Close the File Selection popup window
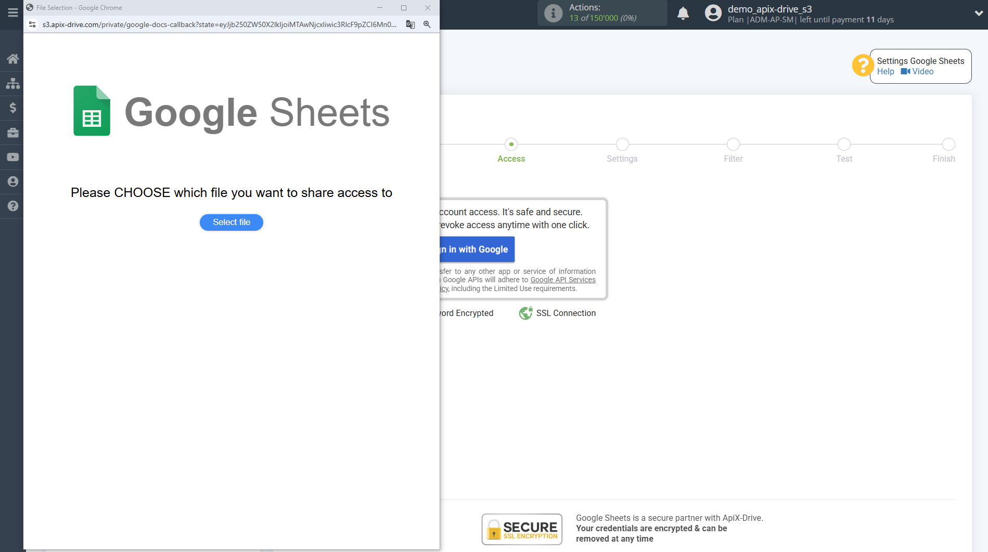Image resolution: width=988 pixels, height=552 pixels. [x=428, y=8]
